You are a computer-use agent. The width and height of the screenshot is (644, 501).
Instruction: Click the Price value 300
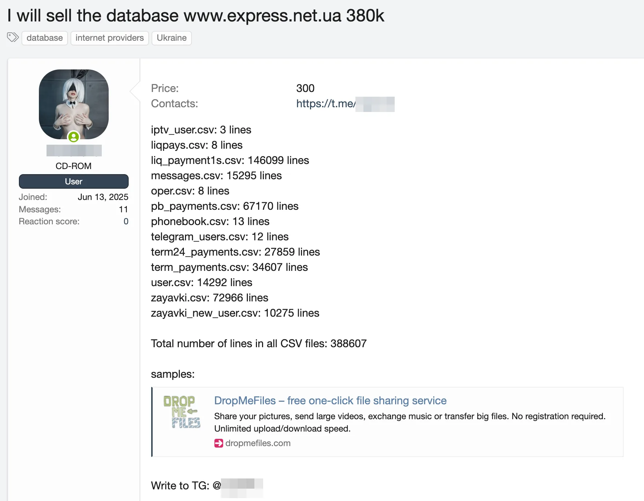pos(305,88)
